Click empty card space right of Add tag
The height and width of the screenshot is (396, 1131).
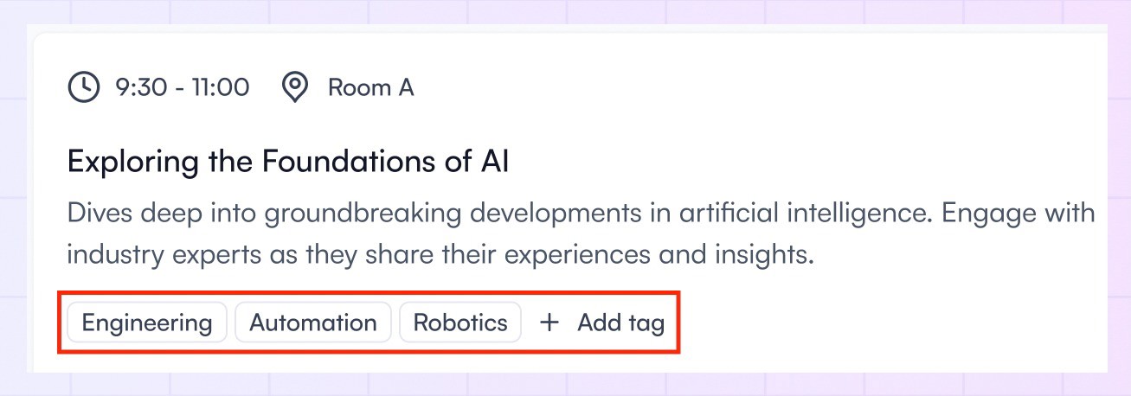[891, 323]
